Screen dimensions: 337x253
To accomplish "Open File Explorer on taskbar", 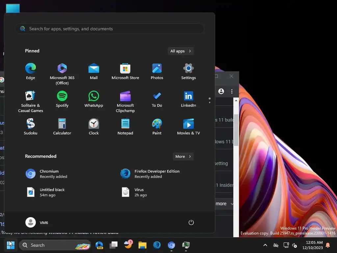I will (142, 245).
